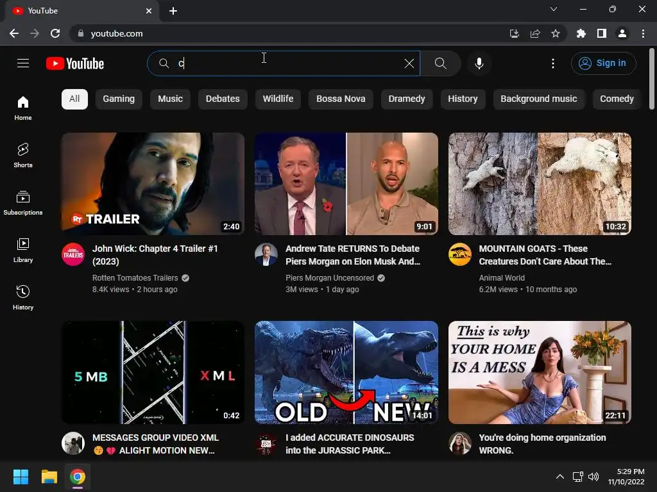The height and width of the screenshot is (492, 657).
Task: Click the YouTube logo
Action: tap(75, 63)
